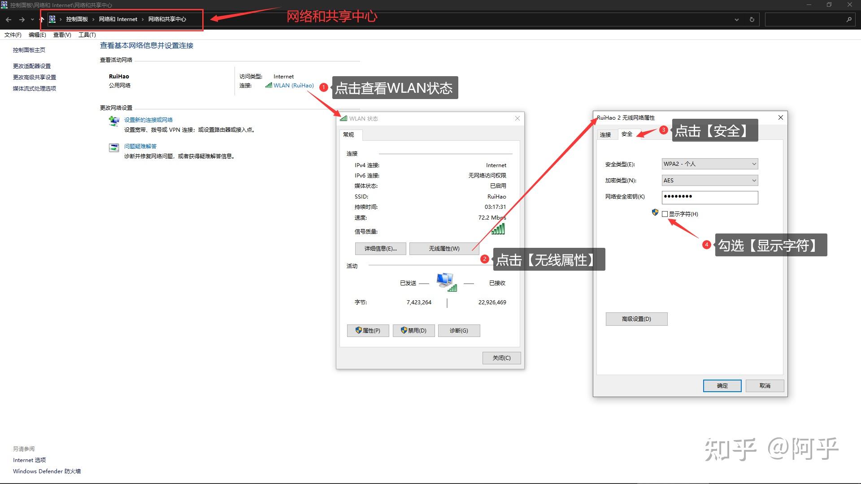Image resolution: width=861 pixels, height=484 pixels.
Task: Switch to the 连接 tab
Action: 606,135
